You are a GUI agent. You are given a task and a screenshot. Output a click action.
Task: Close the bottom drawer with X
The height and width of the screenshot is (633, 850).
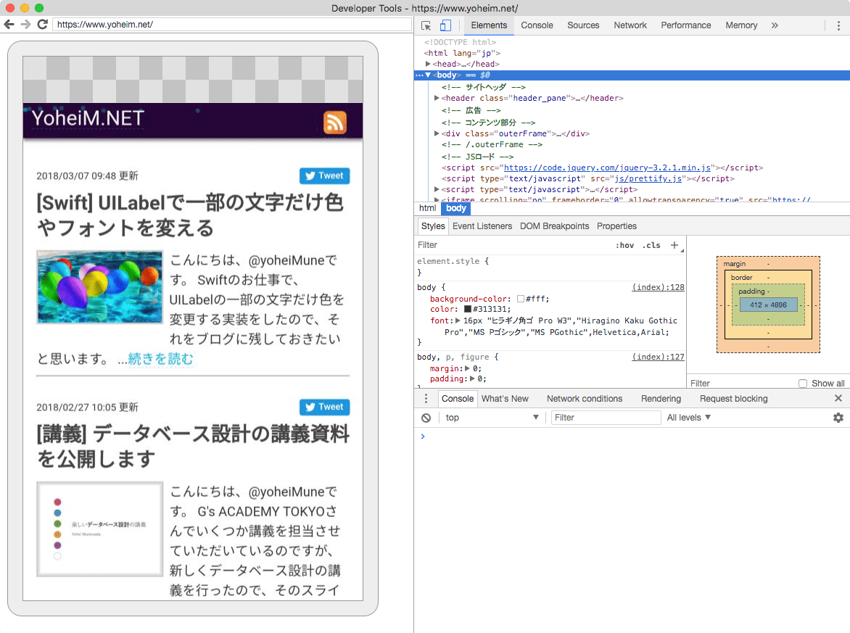838,398
